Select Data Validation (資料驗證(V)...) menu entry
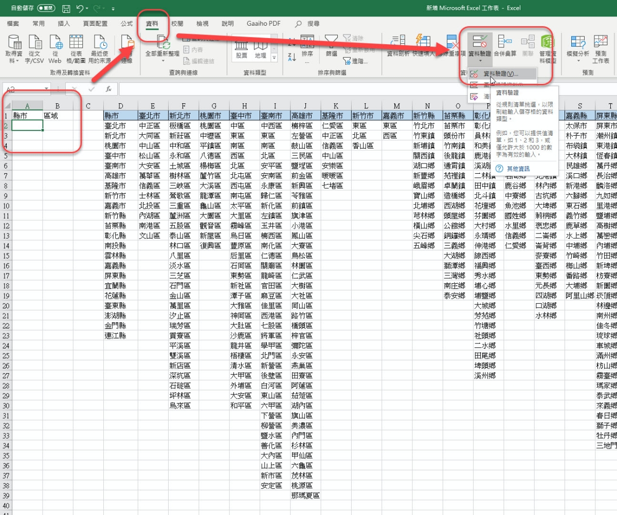Viewport: 617px width, 515px height. pyautogui.click(x=501, y=74)
